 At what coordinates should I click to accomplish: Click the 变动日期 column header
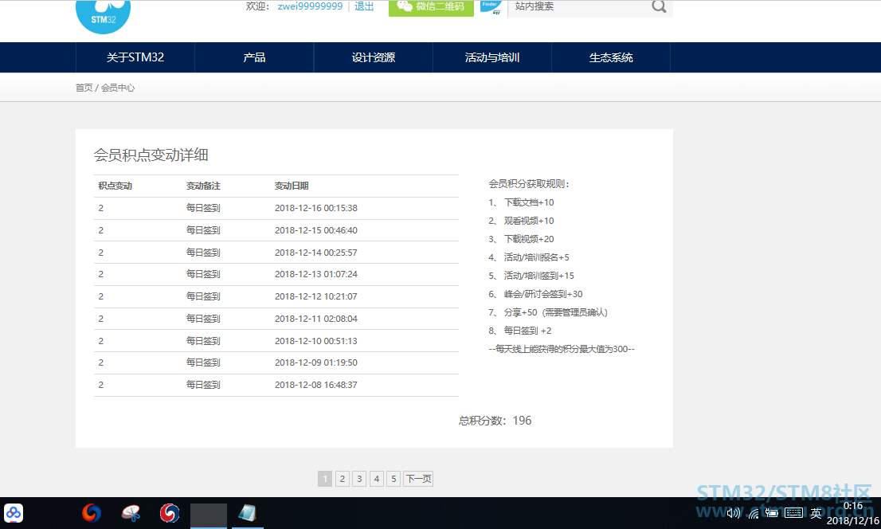[x=292, y=186]
